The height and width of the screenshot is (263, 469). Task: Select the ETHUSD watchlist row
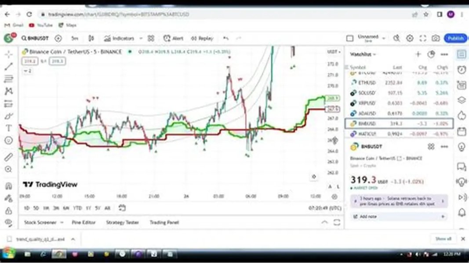(x=399, y=82)
